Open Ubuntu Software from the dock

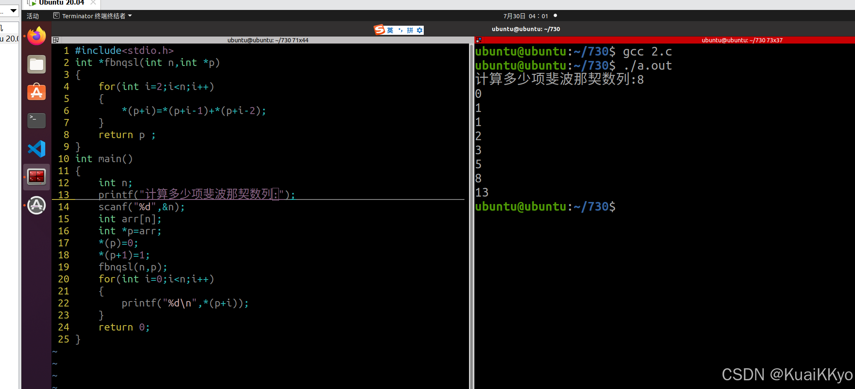pos(36,92)
